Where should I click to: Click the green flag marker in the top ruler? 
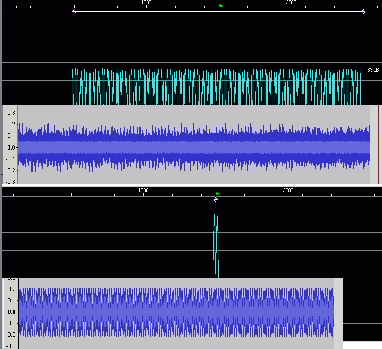tap(221, 6)
